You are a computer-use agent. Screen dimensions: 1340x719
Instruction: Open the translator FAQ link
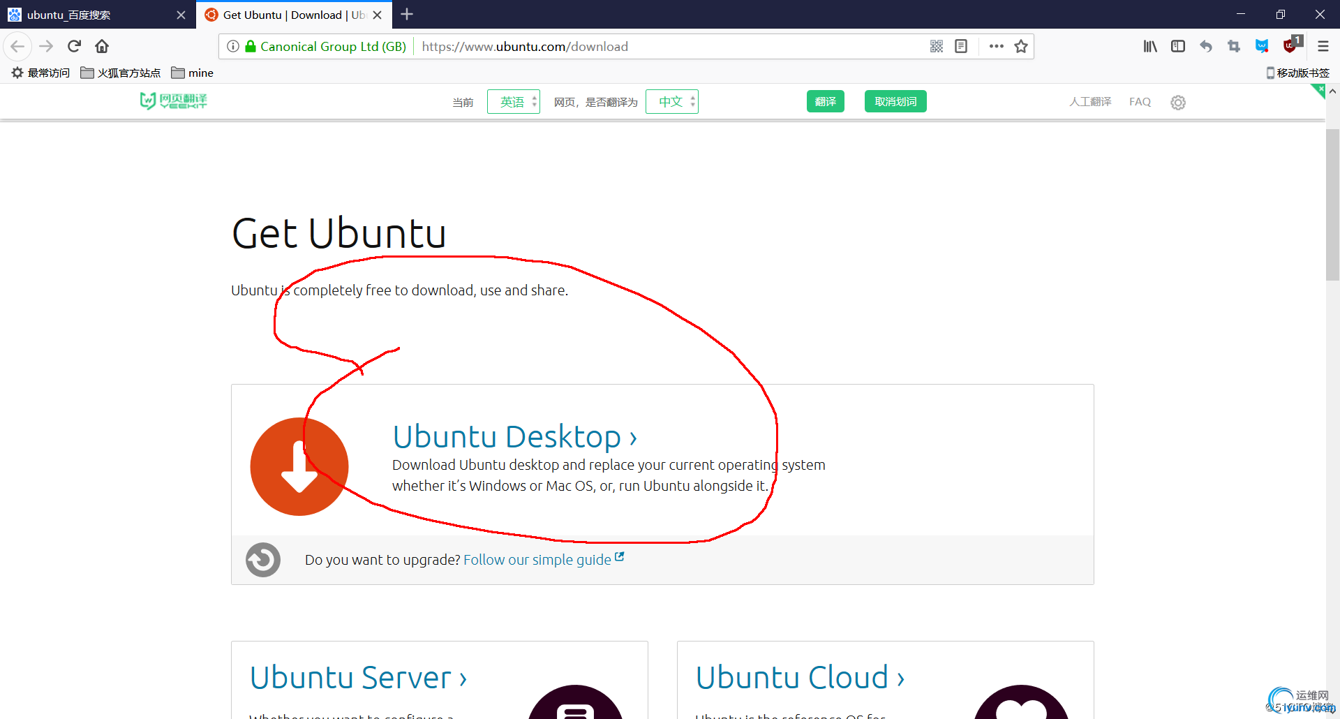click(1140, 102)
